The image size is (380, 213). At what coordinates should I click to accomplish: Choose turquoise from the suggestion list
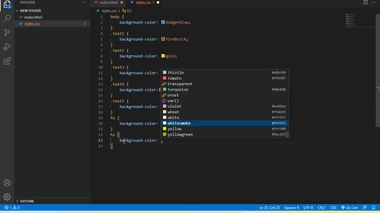click(x=224, y=89)
